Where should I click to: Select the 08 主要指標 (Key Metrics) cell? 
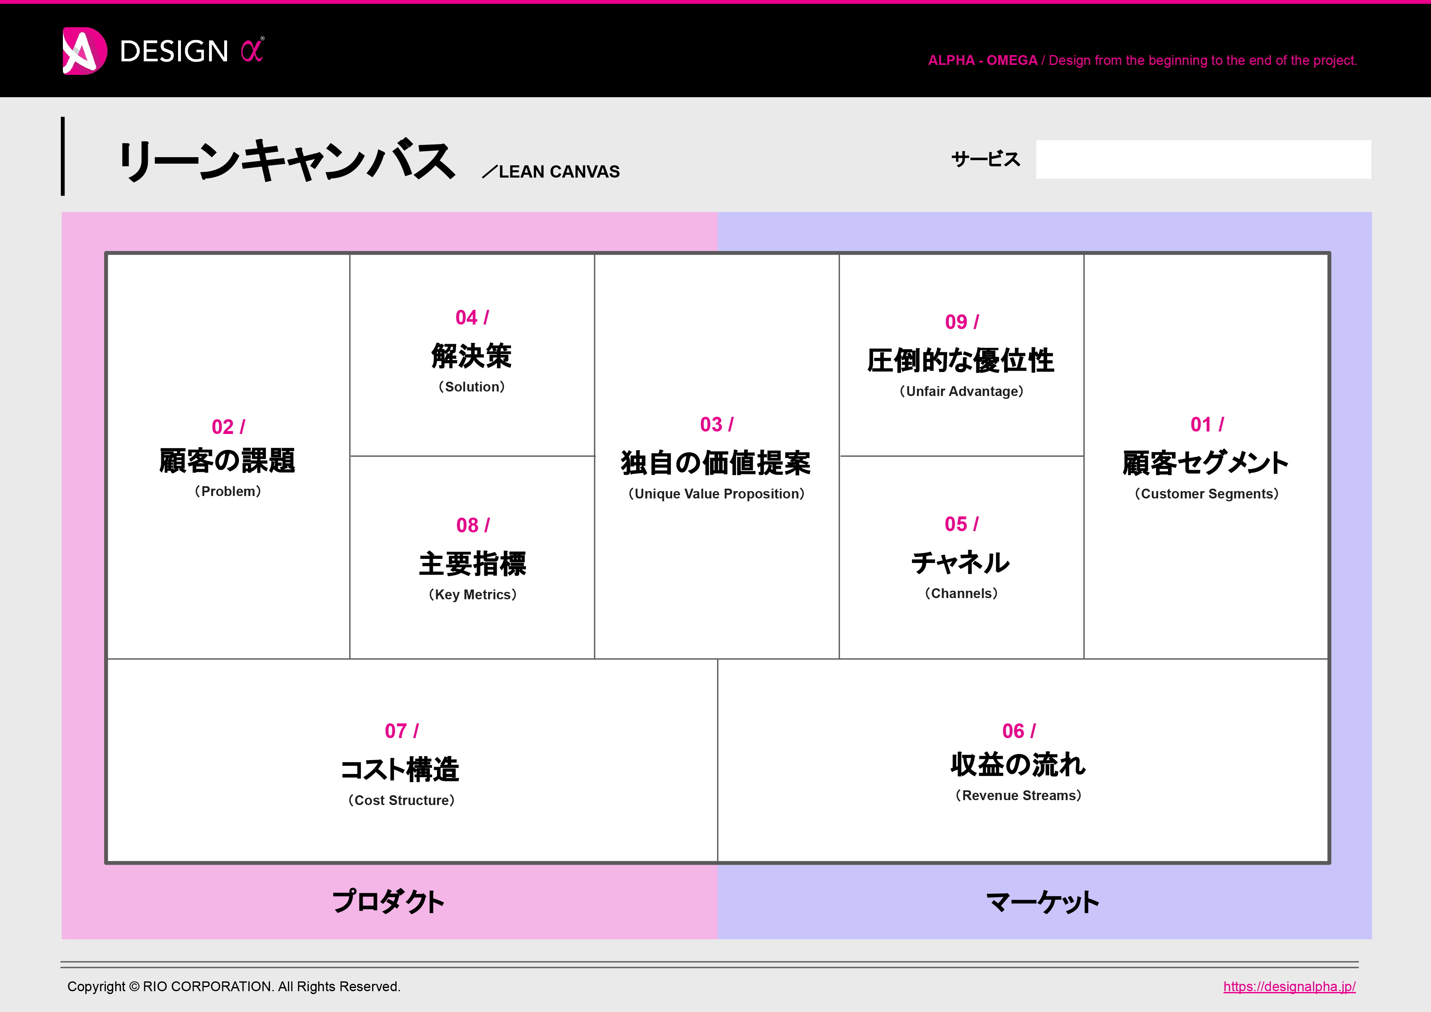point(472,561)
